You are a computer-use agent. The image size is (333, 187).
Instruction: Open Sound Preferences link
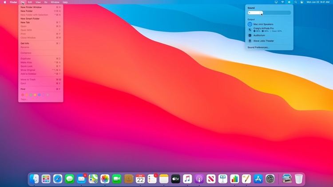[x=258, y=47]
